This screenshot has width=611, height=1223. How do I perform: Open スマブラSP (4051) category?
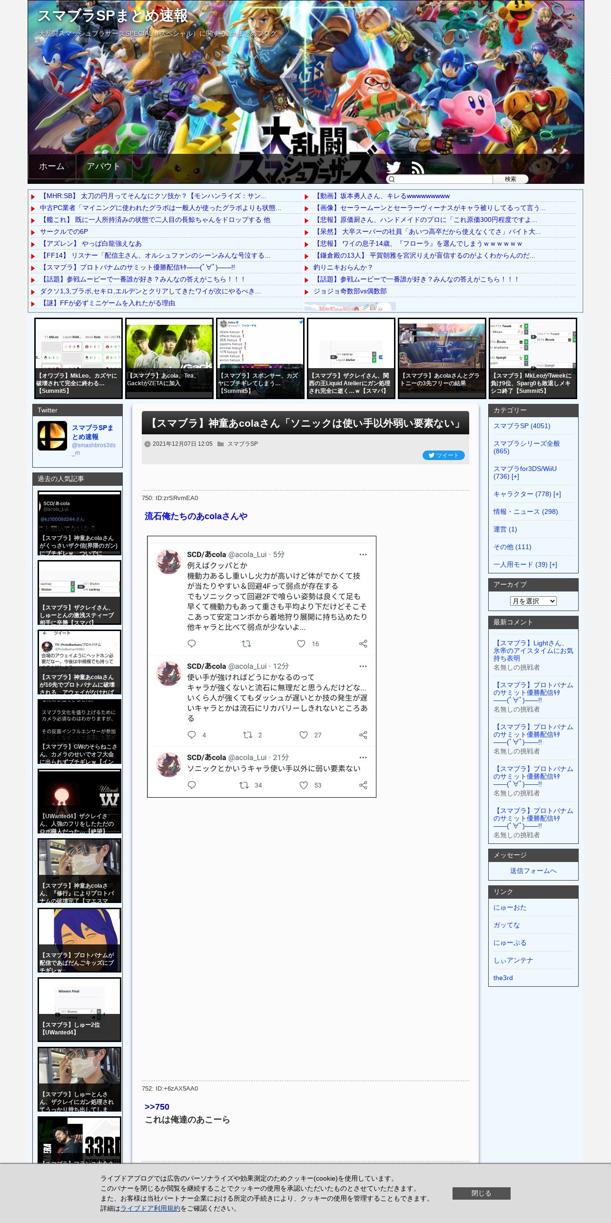[x=522, y=426]
